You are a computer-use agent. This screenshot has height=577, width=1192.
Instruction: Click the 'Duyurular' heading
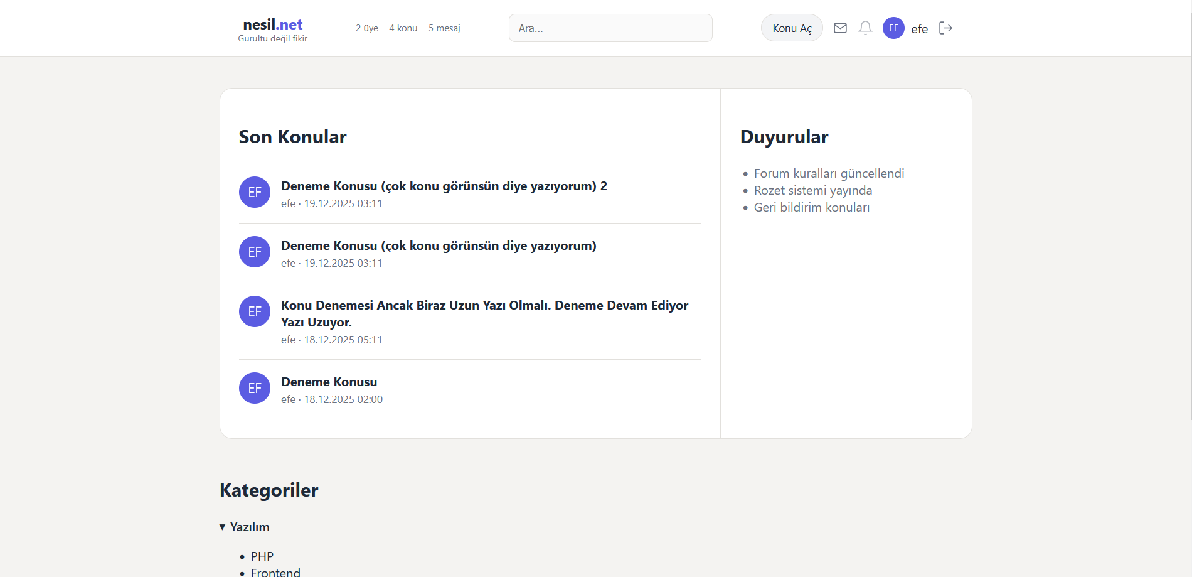(x=784, y=137)
